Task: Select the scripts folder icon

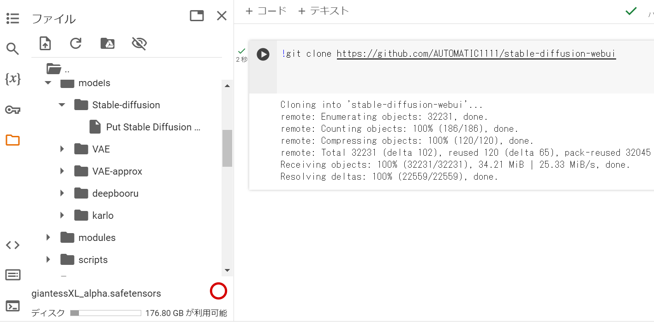Action: (x=67, y=260)
